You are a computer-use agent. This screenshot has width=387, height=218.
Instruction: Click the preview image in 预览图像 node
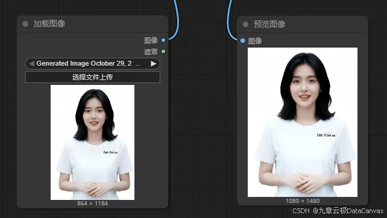[x=303, y=122]
